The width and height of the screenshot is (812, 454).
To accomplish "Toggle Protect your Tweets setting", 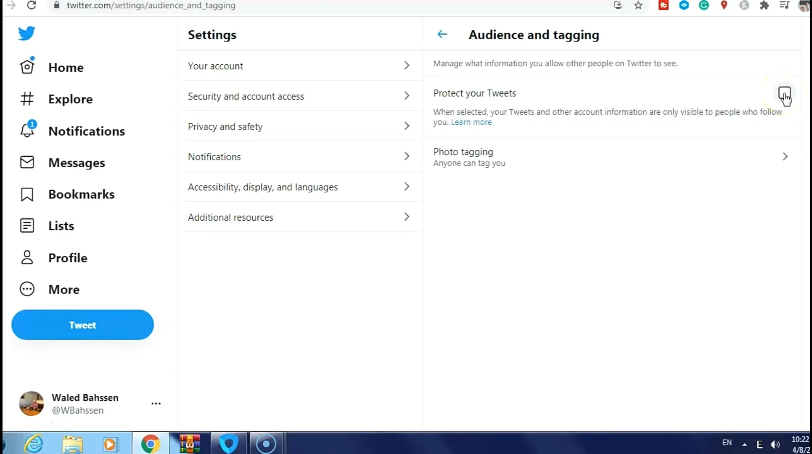I will pos(784,93).
